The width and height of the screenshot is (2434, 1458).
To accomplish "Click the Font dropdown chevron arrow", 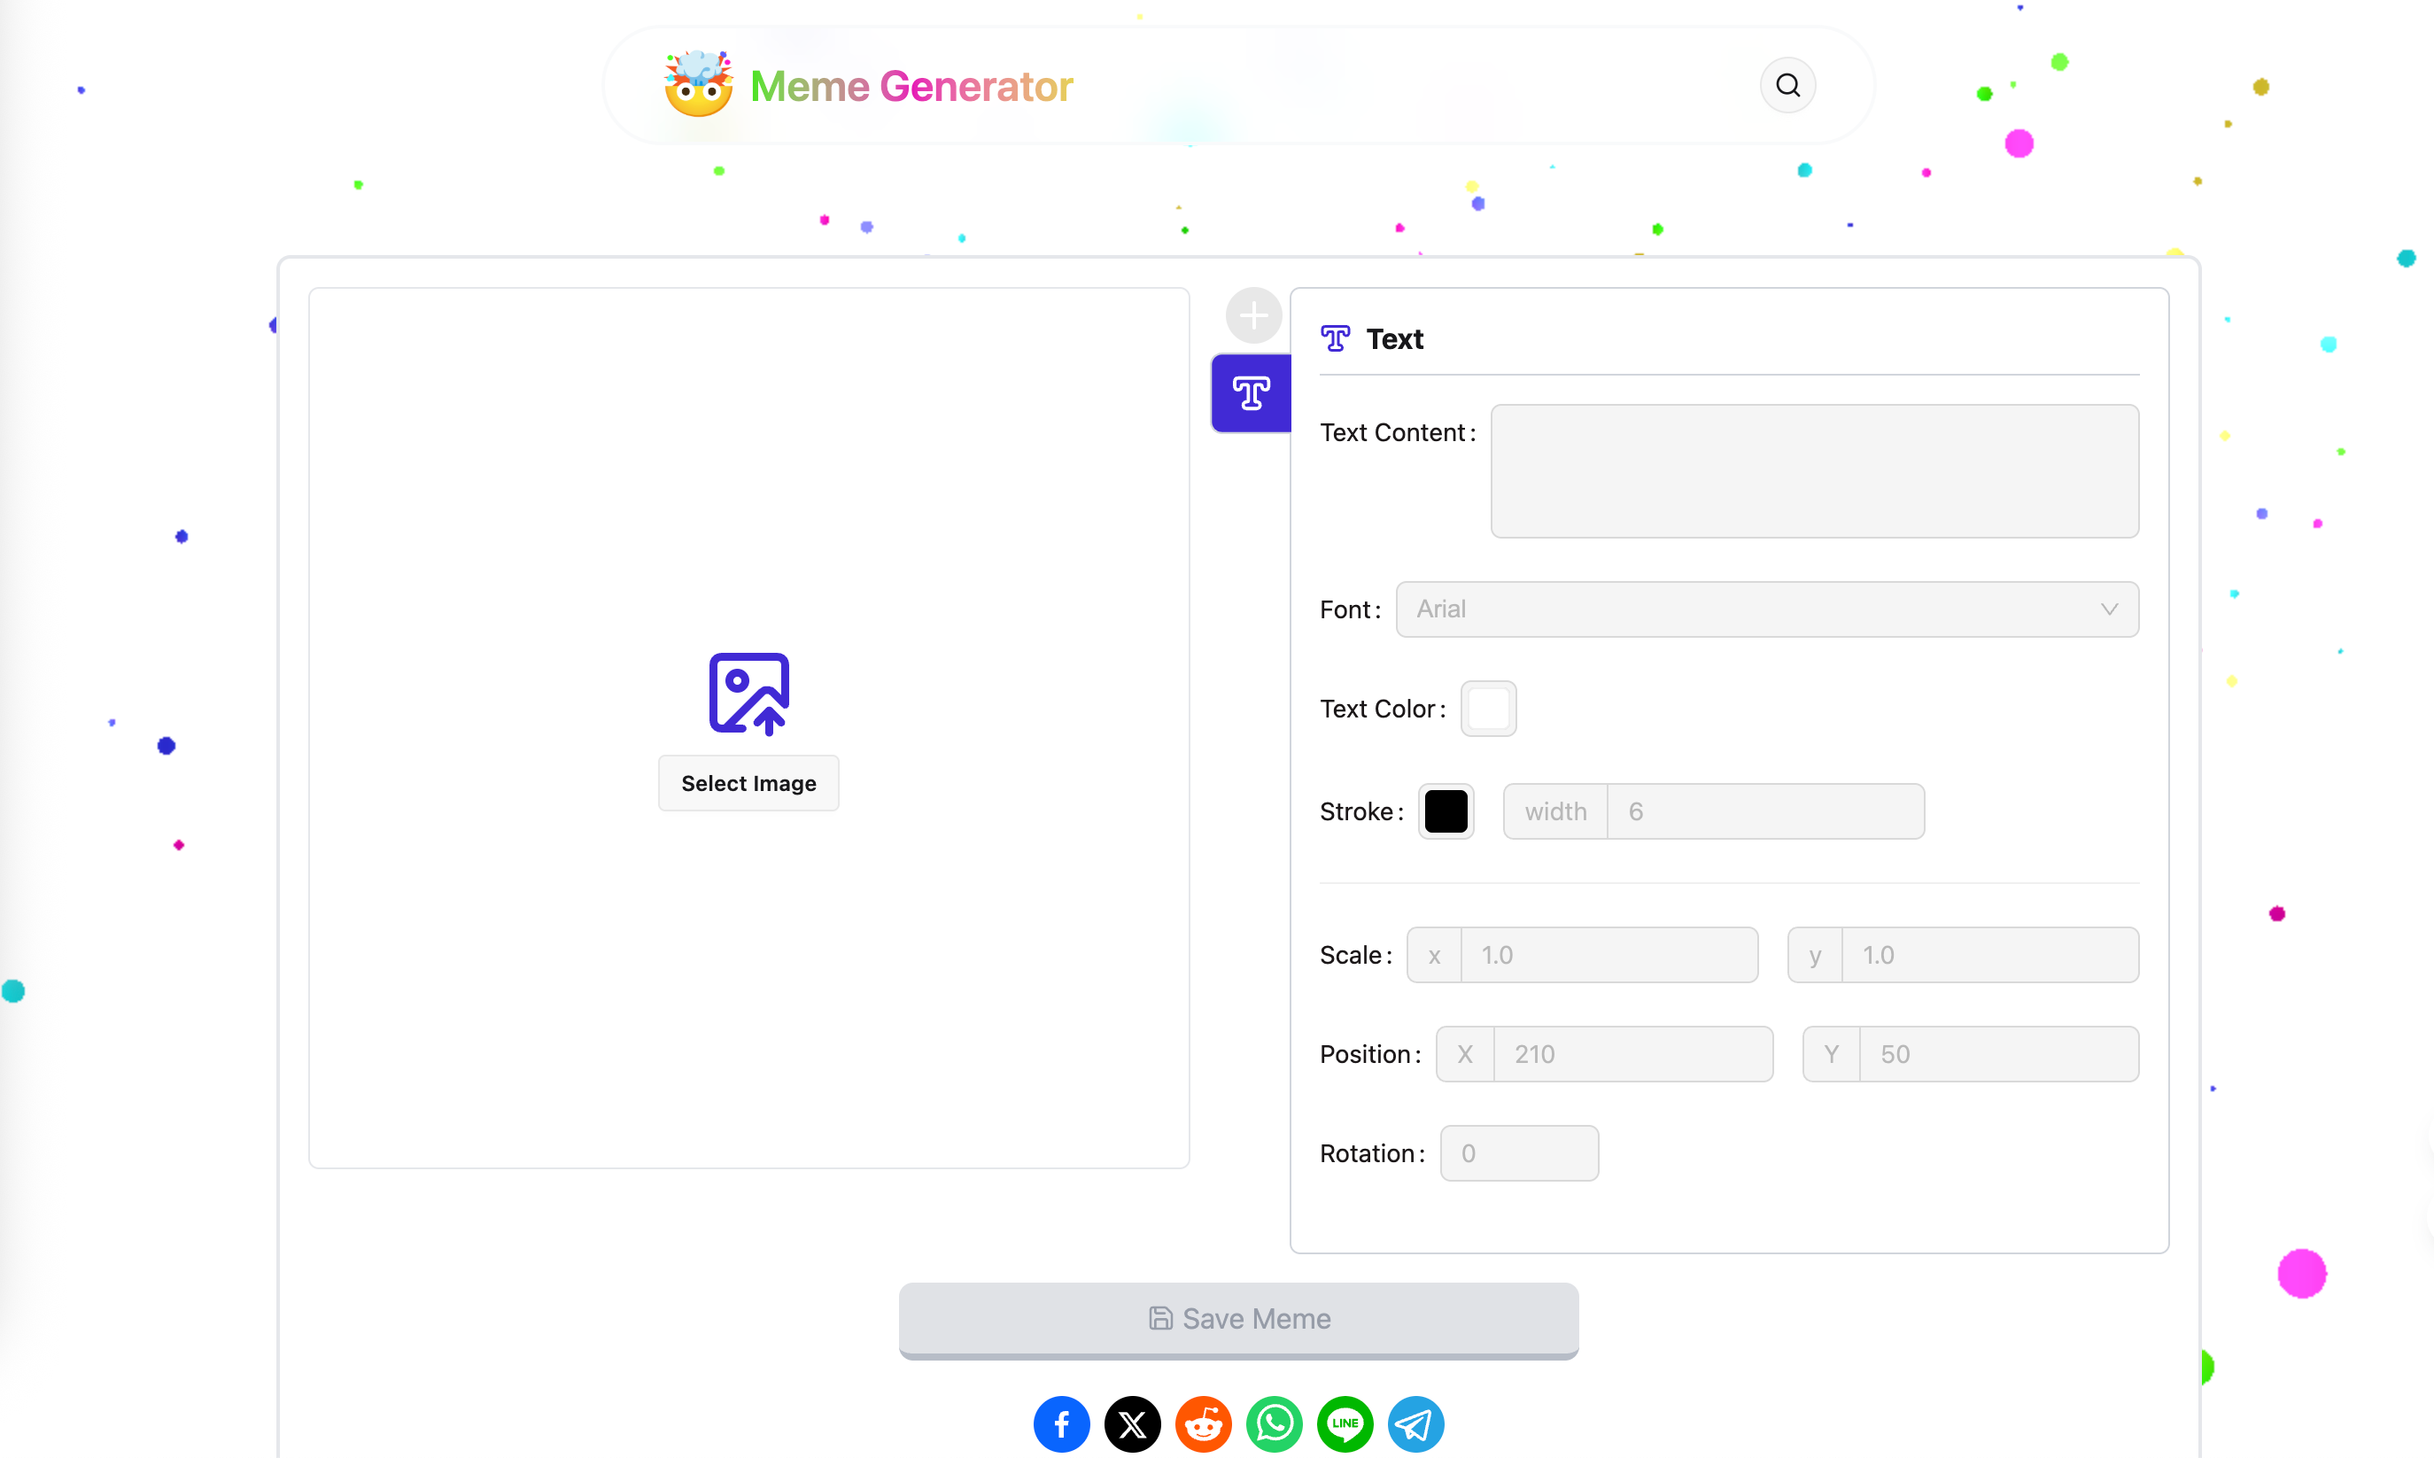I will click(2109, 609).
